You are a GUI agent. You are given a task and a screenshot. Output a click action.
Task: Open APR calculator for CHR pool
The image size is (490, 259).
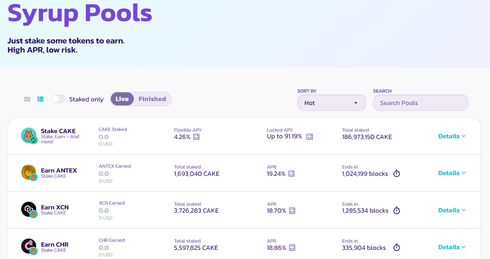(292, 248)
